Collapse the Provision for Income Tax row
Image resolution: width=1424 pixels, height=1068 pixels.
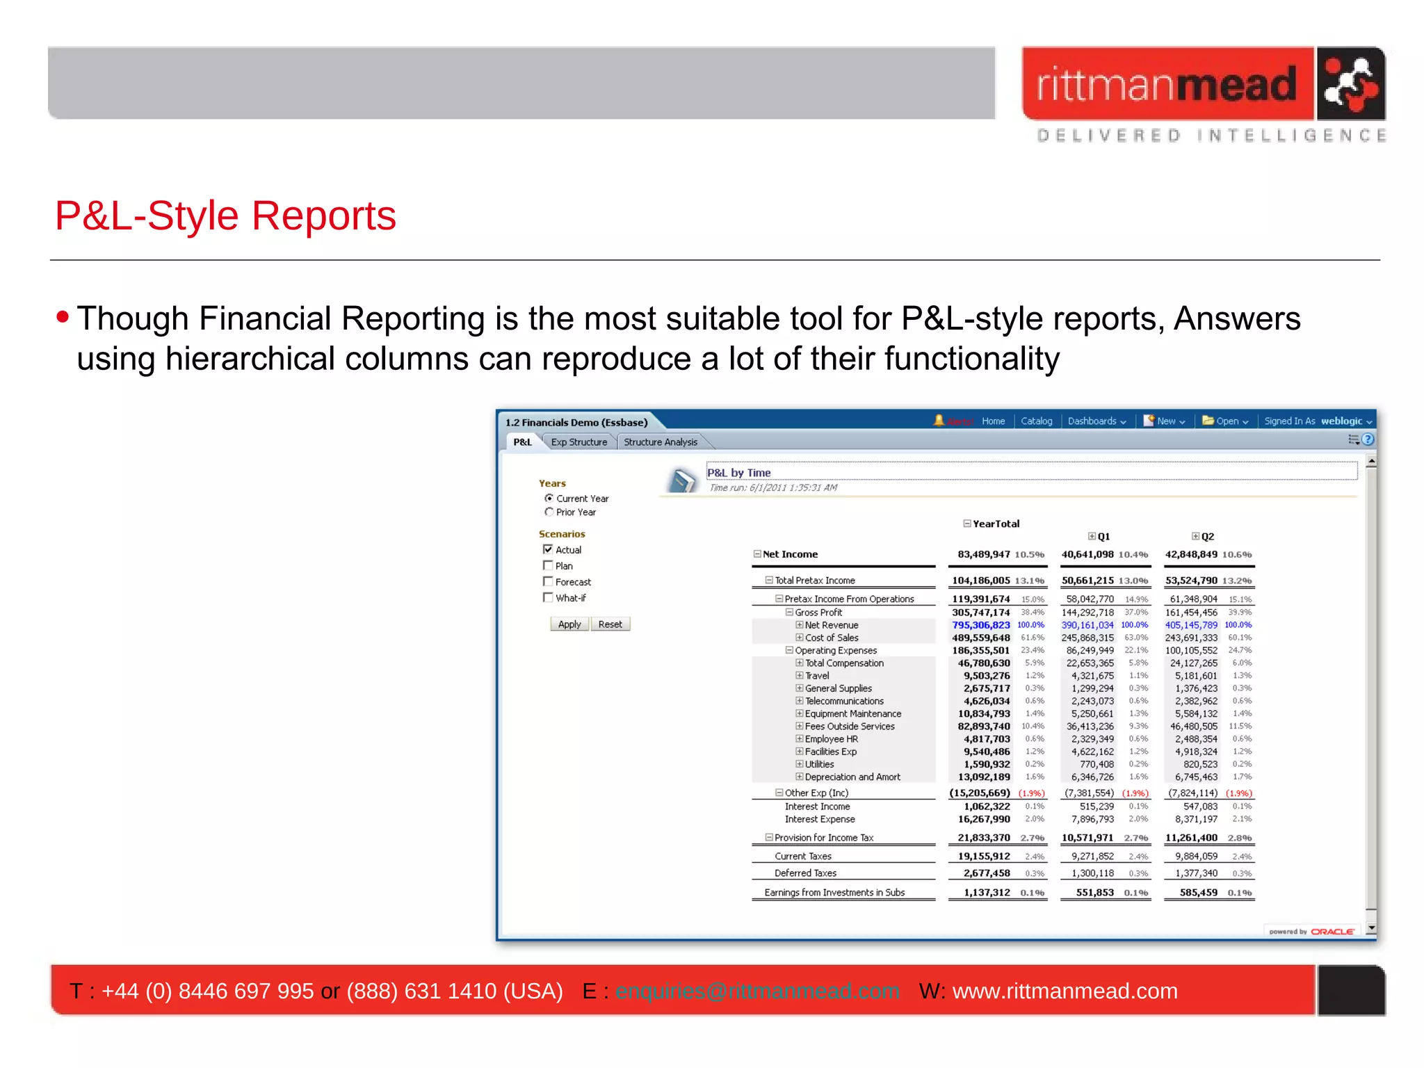coord(769,838)
